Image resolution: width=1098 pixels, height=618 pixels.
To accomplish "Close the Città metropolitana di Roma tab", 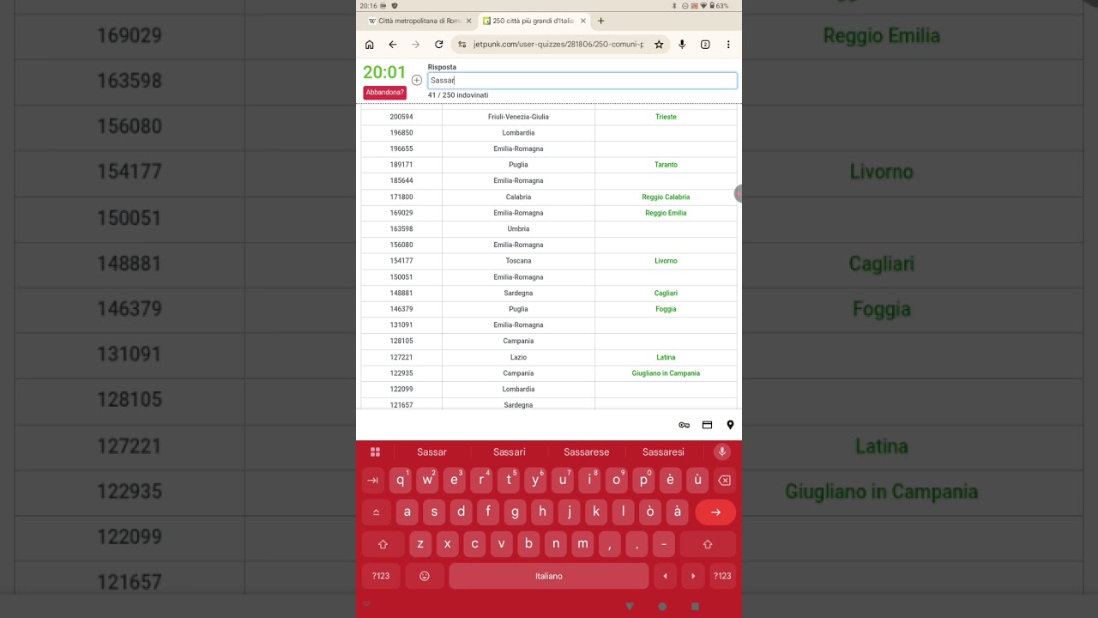I will tap(468, 21).
